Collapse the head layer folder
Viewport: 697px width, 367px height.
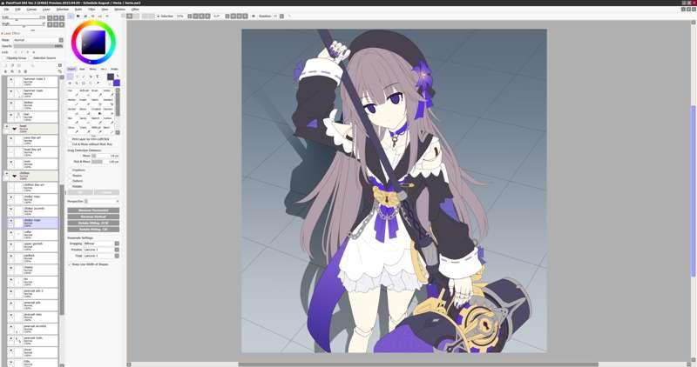click(x=14, y=129)
